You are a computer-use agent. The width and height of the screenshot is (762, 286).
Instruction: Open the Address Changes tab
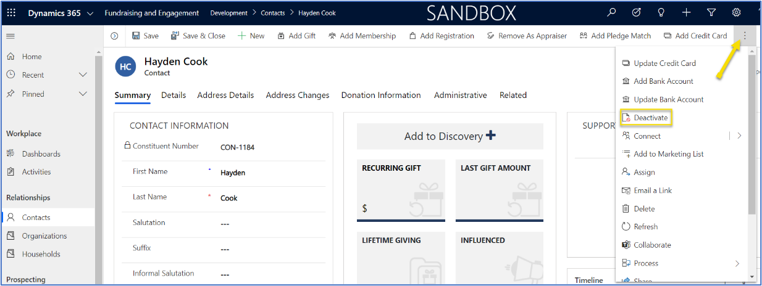298,95
